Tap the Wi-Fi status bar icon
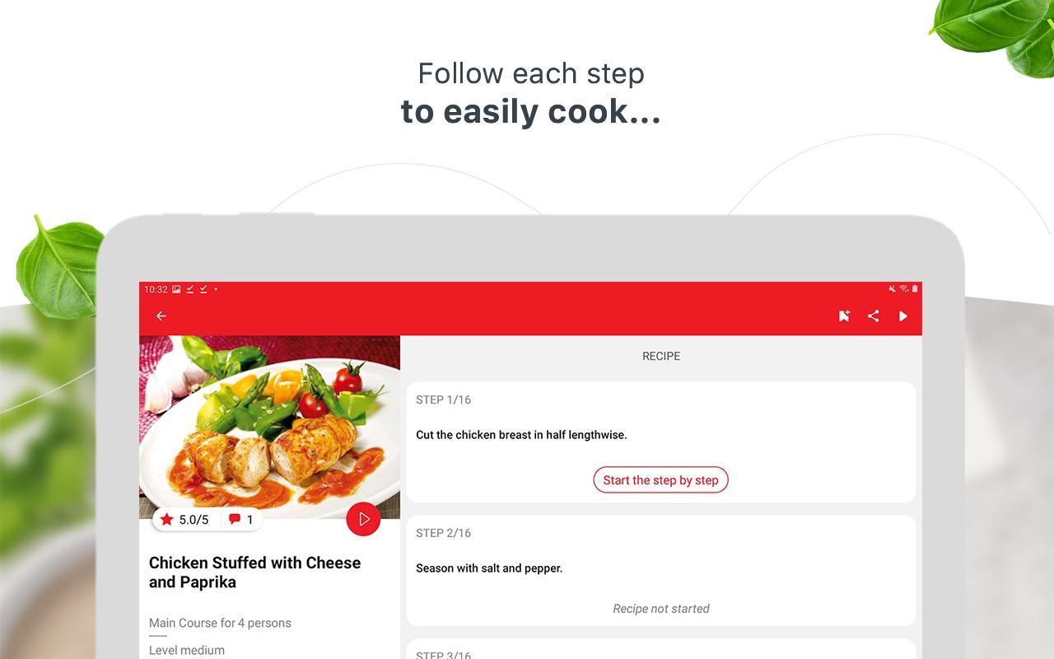1054x659 pixels. pos(904,289)
